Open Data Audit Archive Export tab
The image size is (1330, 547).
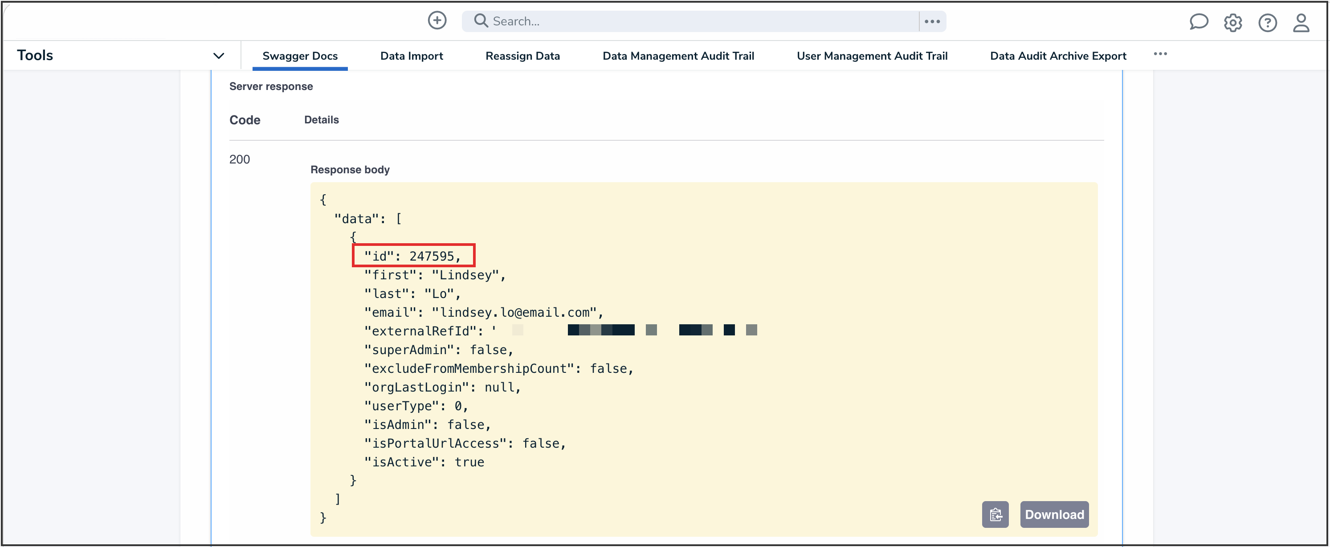[x=1058, y=56]
